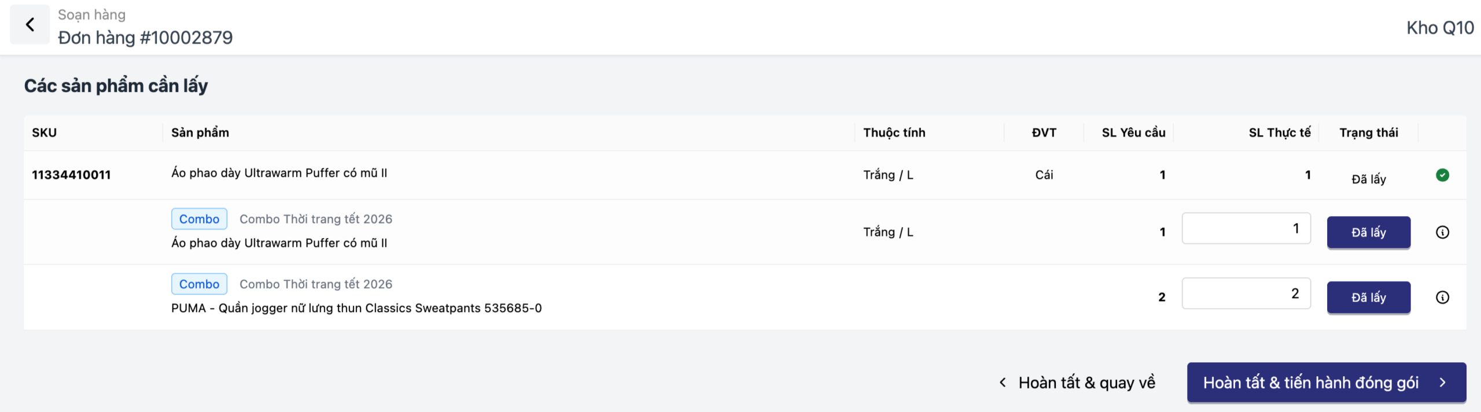
Task: Focus actual quantity field for PUMA jogger
Action: pos(1246,294)
